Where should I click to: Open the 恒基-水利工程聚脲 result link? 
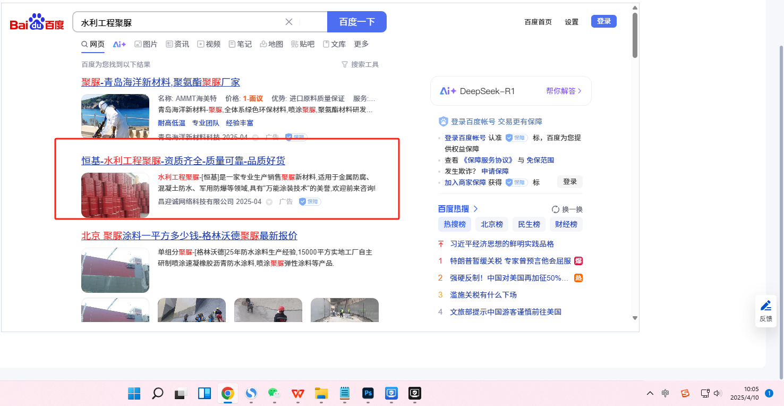pyautogui.click(x=183, y=160)
